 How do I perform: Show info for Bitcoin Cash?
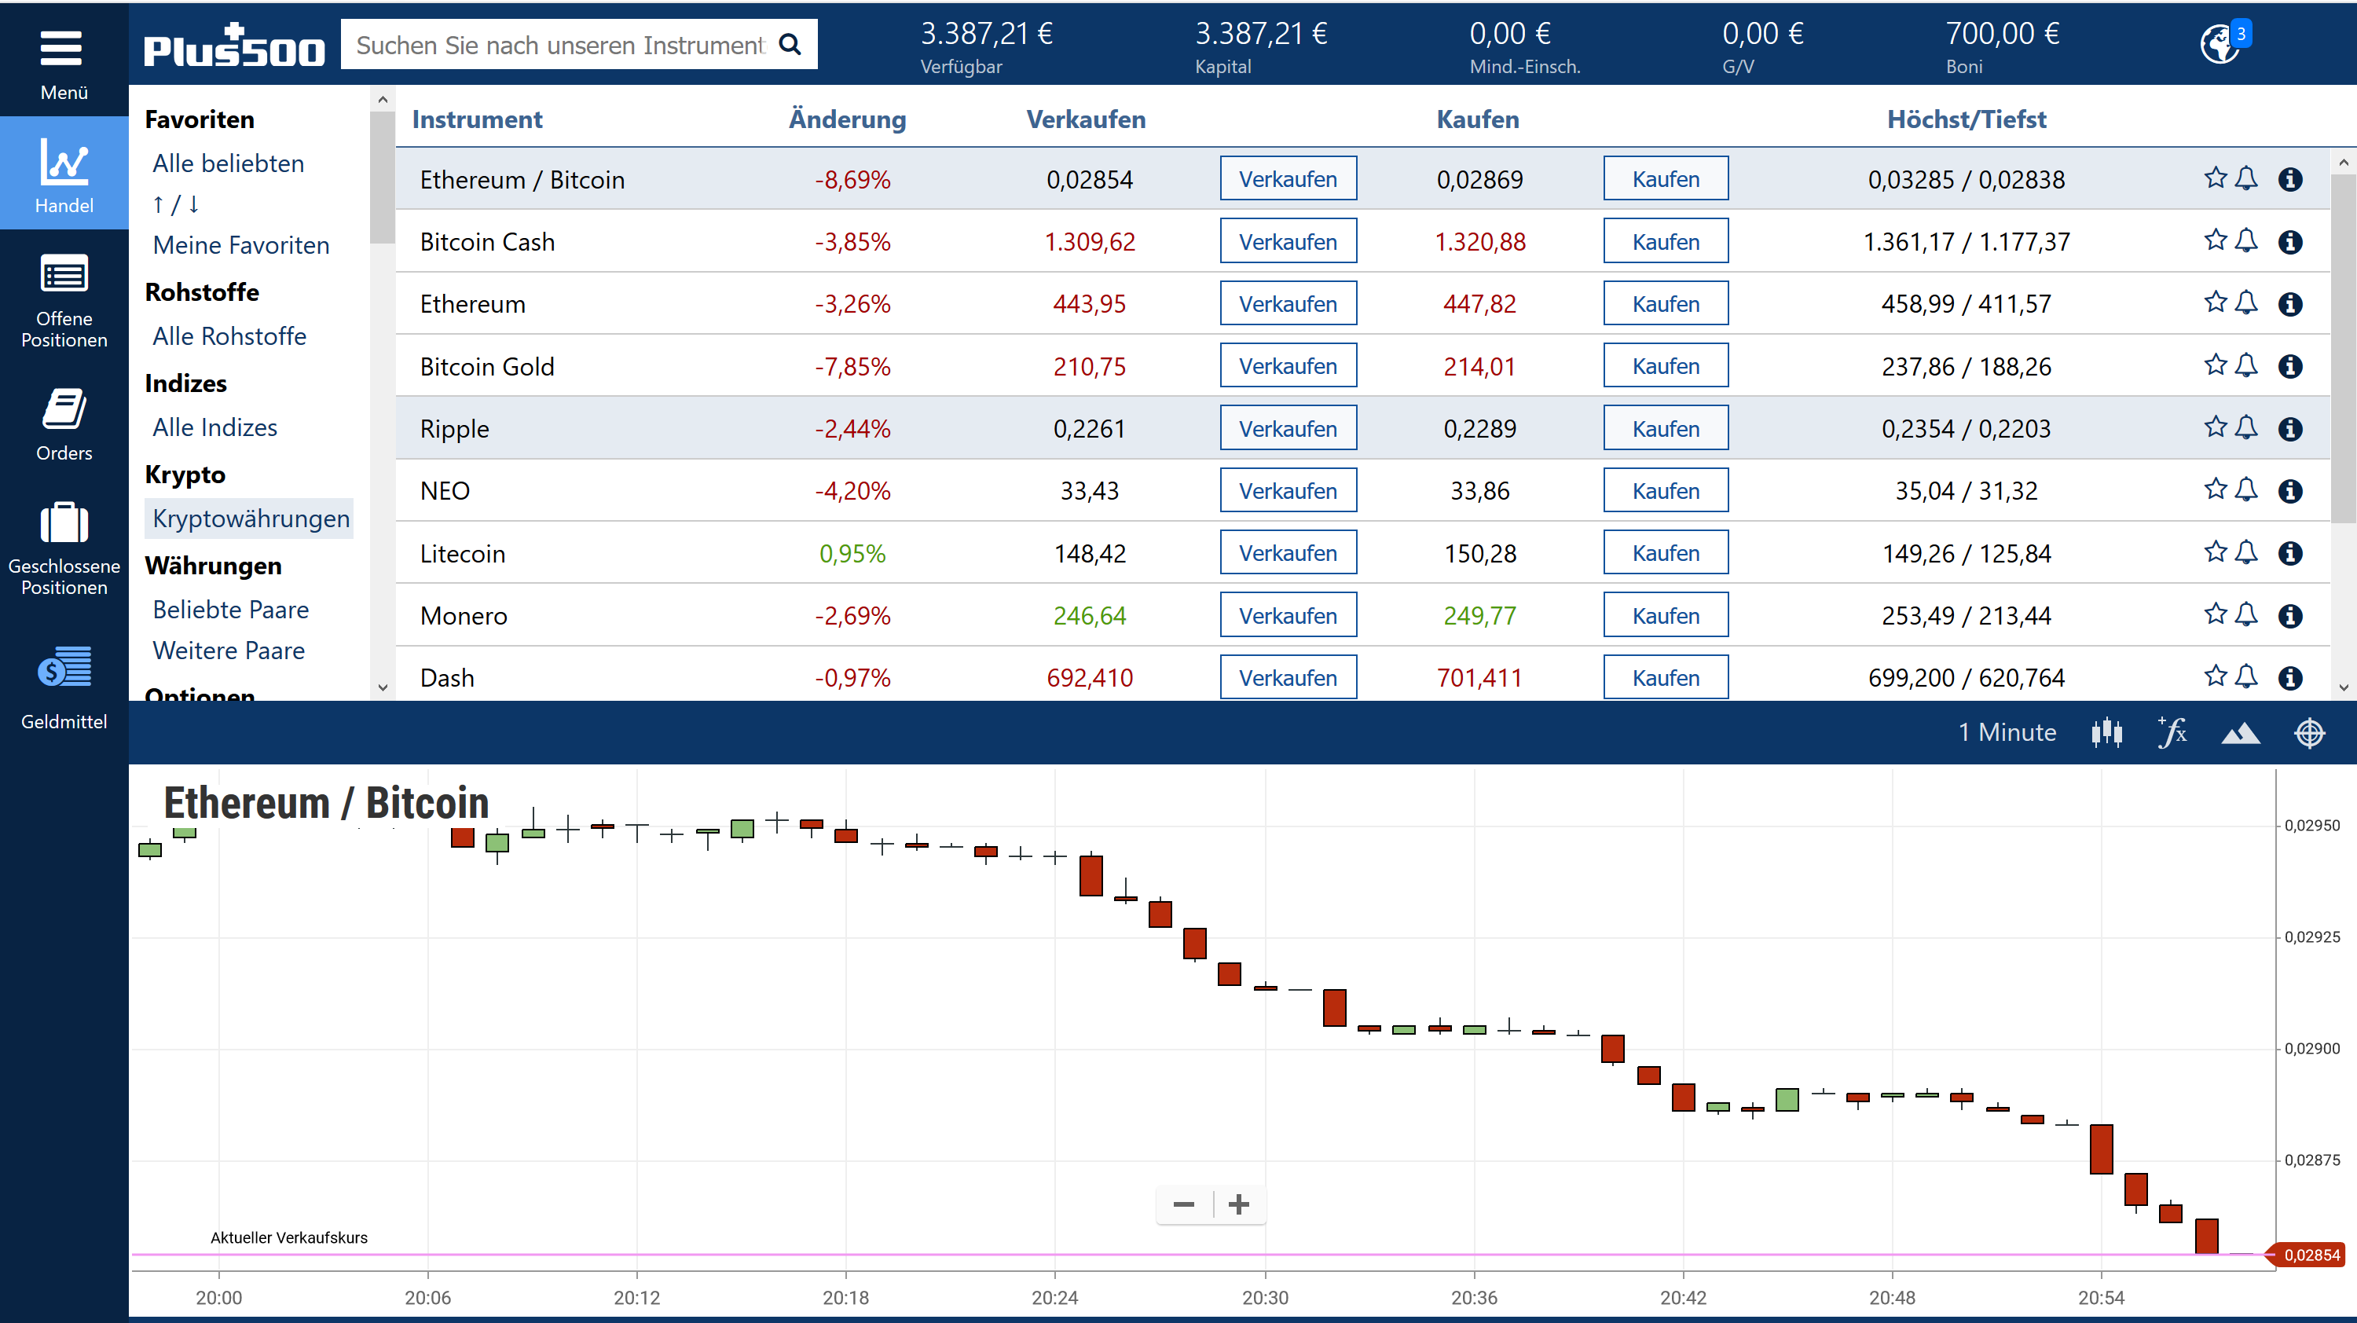[x=2290, y=241]
